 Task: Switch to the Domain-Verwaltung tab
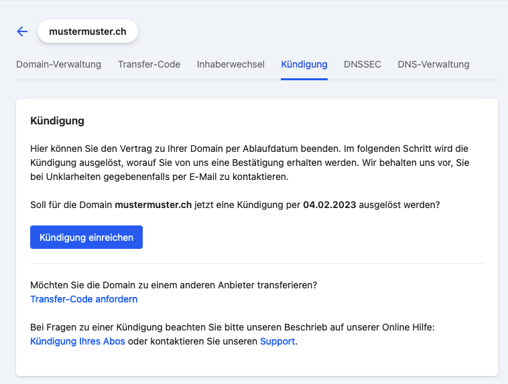point(58,65)
